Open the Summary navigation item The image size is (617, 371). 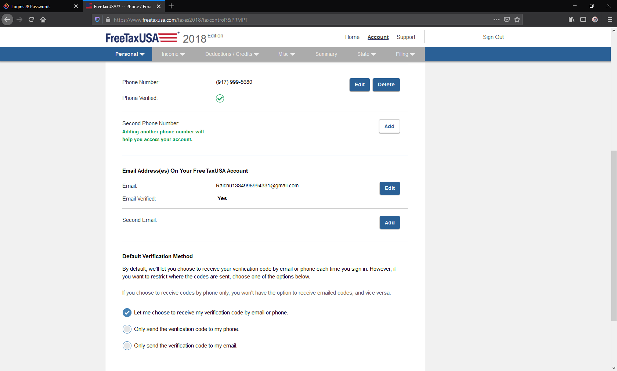(x=326, y=54)
